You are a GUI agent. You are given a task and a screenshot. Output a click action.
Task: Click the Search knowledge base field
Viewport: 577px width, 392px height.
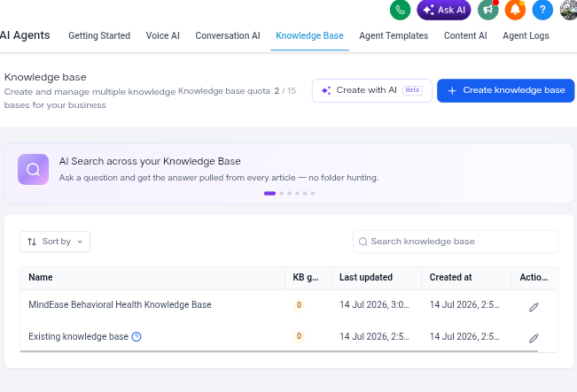coord(456,242)
